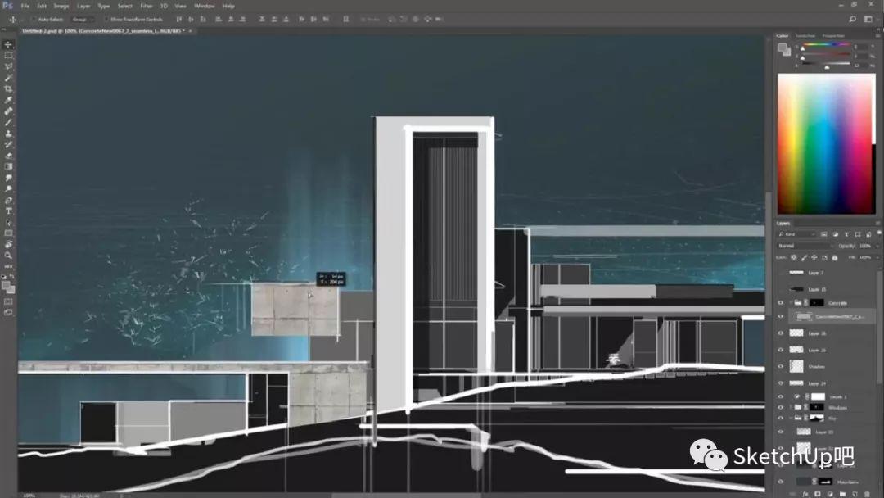Select the Rectangle shape tool
Screen dimensions: 884x498
point(8,233)
